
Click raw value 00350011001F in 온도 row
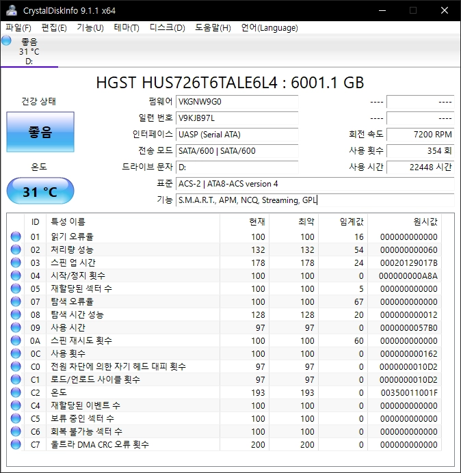[409, 392]
